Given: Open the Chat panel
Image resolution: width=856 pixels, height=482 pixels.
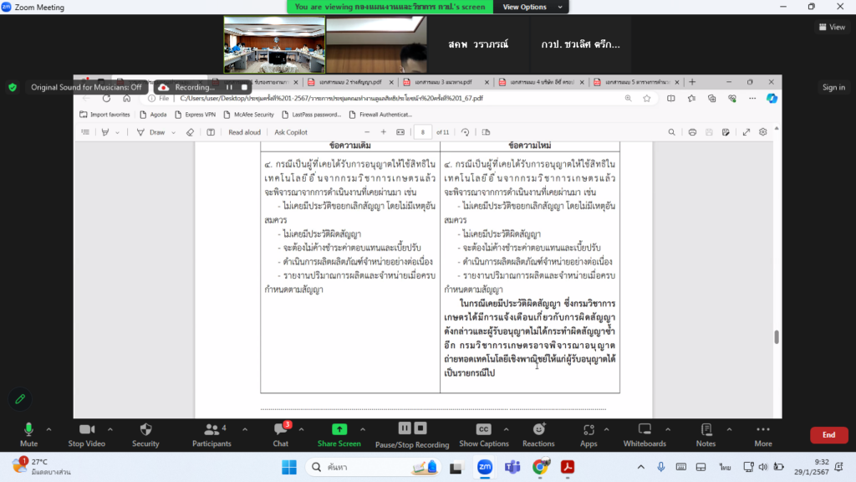Looking at the screenshot, I should tap(281, 435).
